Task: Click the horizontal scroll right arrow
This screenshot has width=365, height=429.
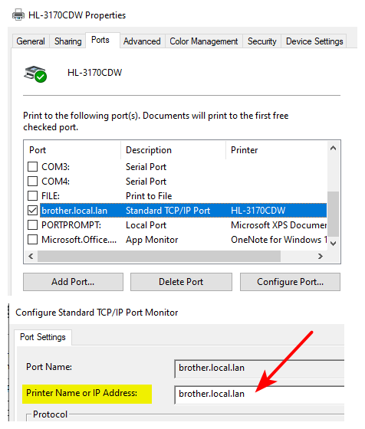Action: click(x=320, y=256)
